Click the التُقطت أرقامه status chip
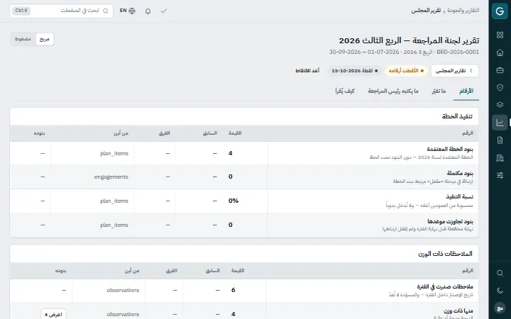 coord(406,71)
